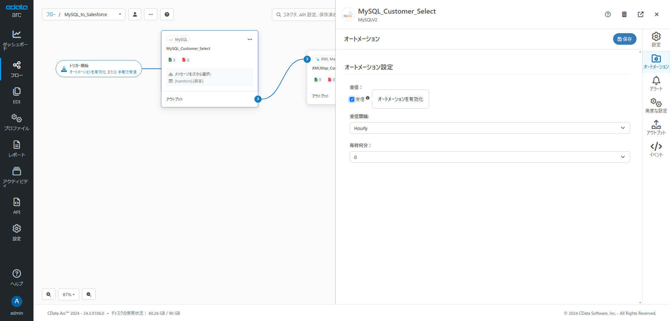670x321 pixels.
Task: Click the panel vertical scrollbar
Action: point(640,177)
